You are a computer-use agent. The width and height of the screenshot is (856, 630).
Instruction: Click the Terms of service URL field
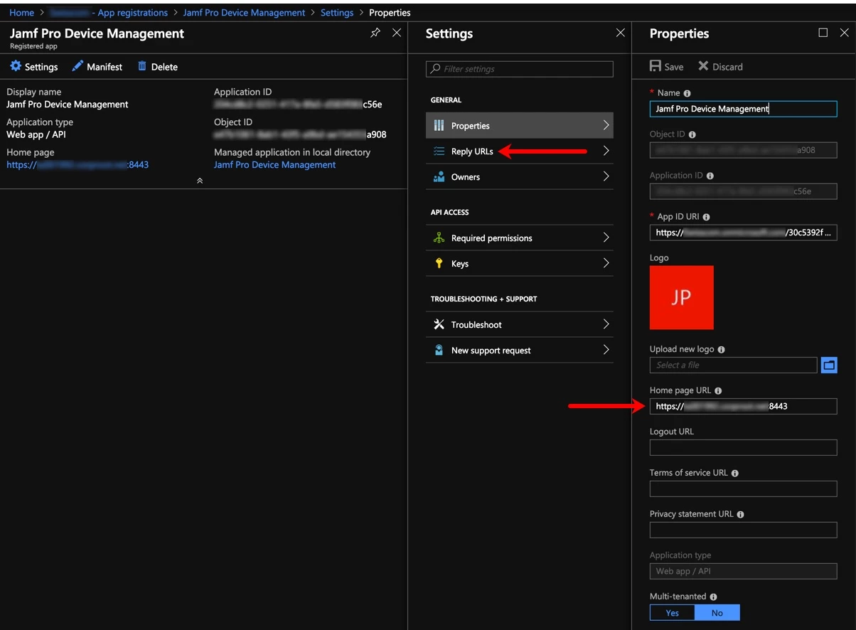(743, 488)
